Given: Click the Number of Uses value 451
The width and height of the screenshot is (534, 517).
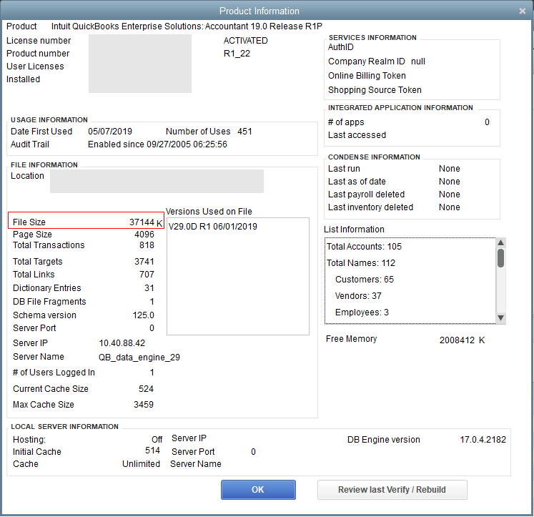Looking at the screenshot, I should [x=245, y=132].
